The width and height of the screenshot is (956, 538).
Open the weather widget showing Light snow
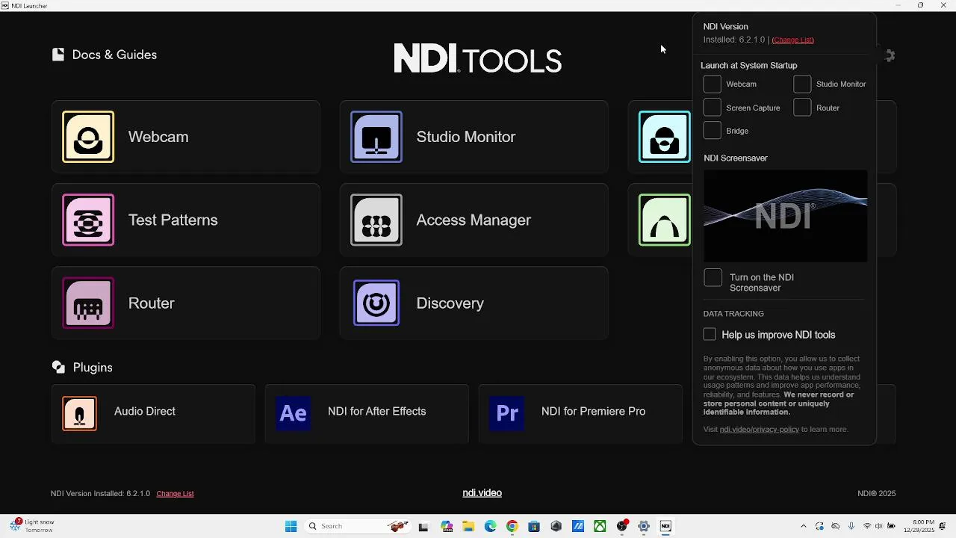pyautogui.click(x=32, y=526)
